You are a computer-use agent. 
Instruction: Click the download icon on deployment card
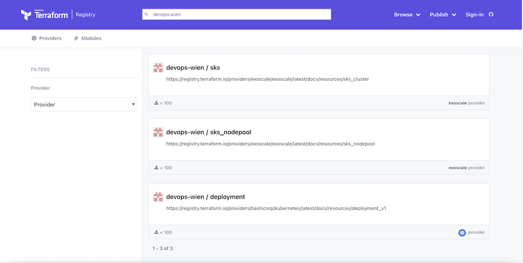(x=156, y=232)
